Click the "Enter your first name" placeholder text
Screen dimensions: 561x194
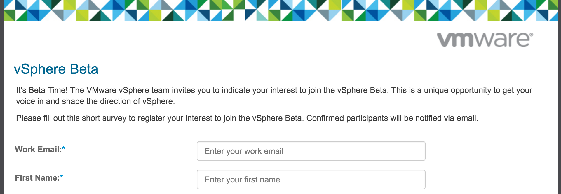coord(242,180)
